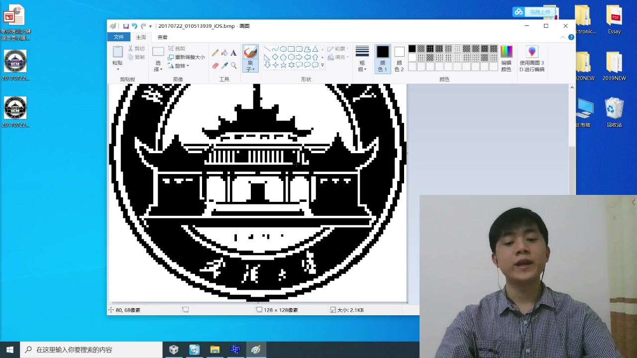Image resolution: width=637 pixels, height=358 pixels.
Task: Select the 回收站 (Recycle Bin) desktop icon
Action: (x=614, y=112)
